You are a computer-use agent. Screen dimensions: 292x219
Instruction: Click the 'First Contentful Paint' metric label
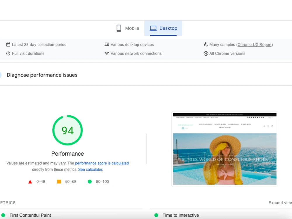[30, 215]
